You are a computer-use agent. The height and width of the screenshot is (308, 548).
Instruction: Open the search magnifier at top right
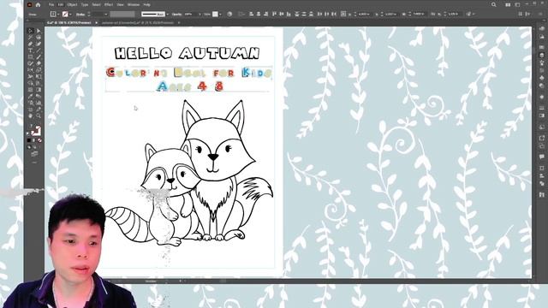coord(493,4)
